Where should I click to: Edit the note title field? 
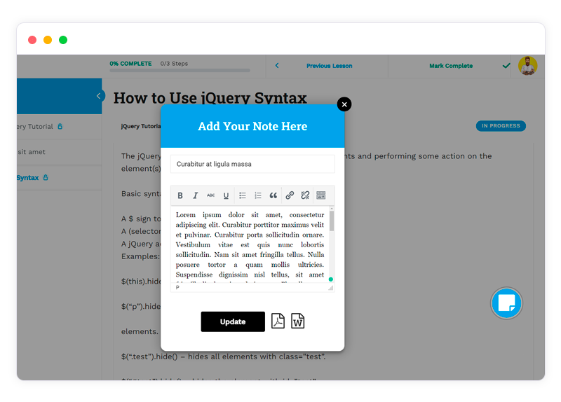click(252, 164)
